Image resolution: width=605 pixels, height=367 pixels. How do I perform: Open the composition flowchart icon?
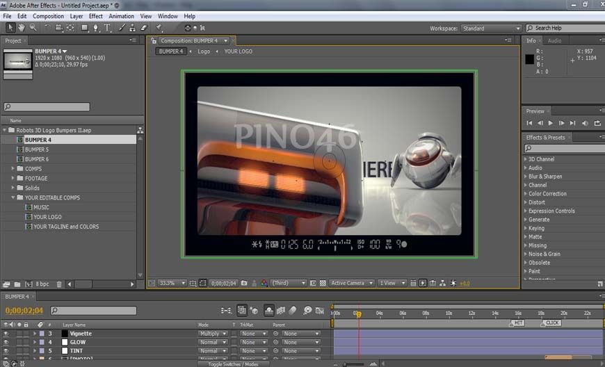point(442,284)
